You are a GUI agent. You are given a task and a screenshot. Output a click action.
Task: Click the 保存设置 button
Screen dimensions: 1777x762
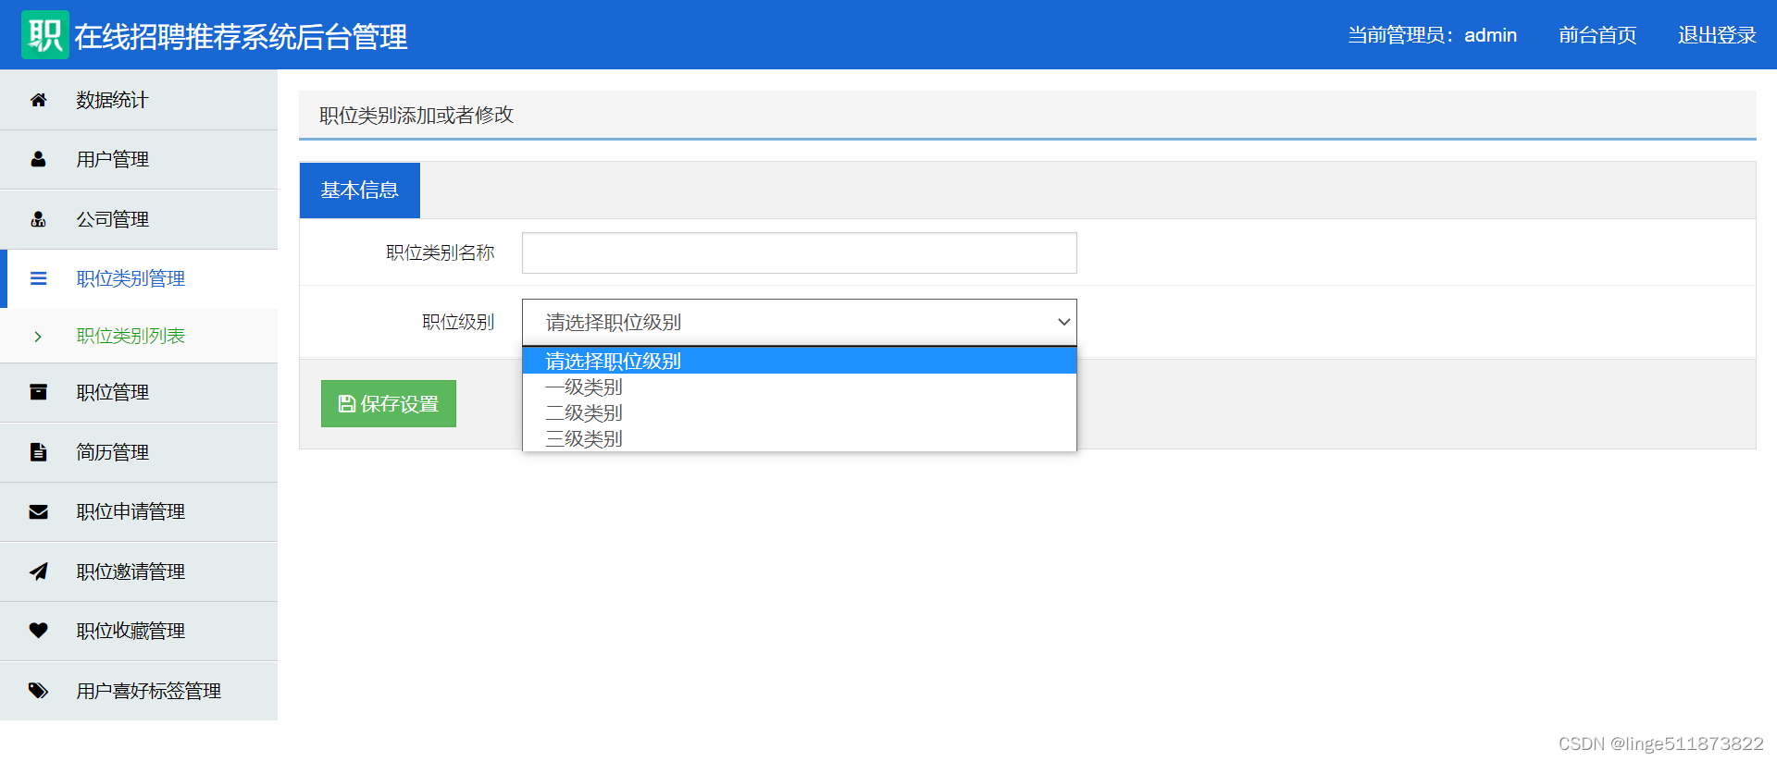389,403
